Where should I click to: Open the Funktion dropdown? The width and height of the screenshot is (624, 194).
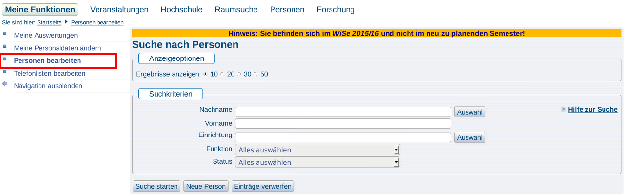click(317, 150)
